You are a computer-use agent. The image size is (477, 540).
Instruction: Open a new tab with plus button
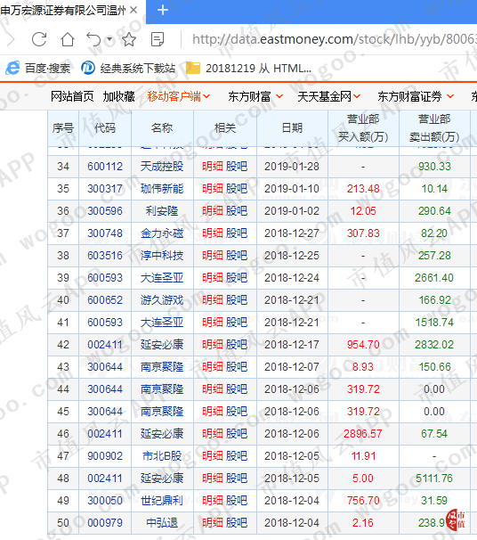(x=162, y=11)
